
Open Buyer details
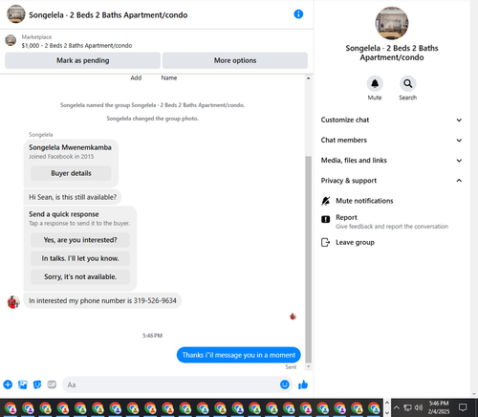71,173
